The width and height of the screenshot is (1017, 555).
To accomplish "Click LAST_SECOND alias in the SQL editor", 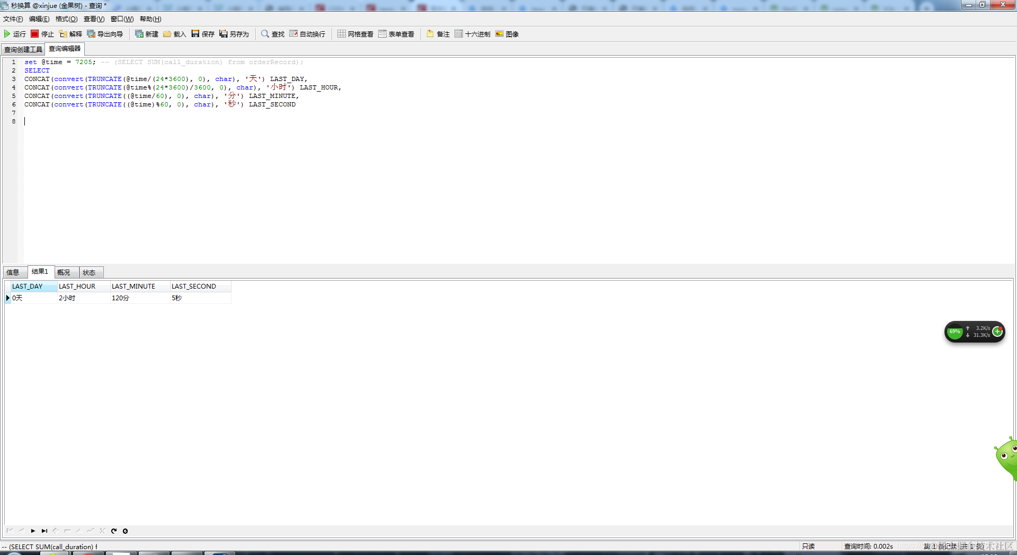I will [272, 104].
